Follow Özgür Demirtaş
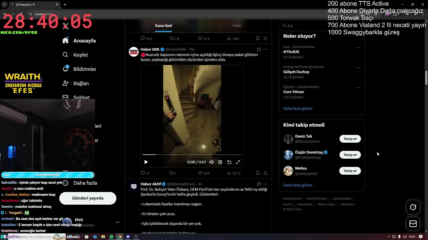 [x=350, y=155]
